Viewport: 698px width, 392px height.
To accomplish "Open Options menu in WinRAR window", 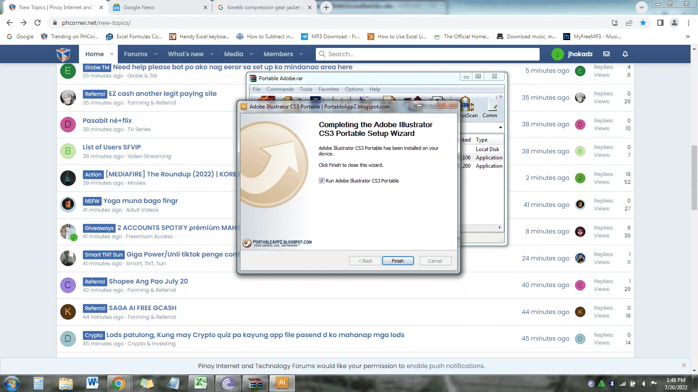I will (354, 89).
